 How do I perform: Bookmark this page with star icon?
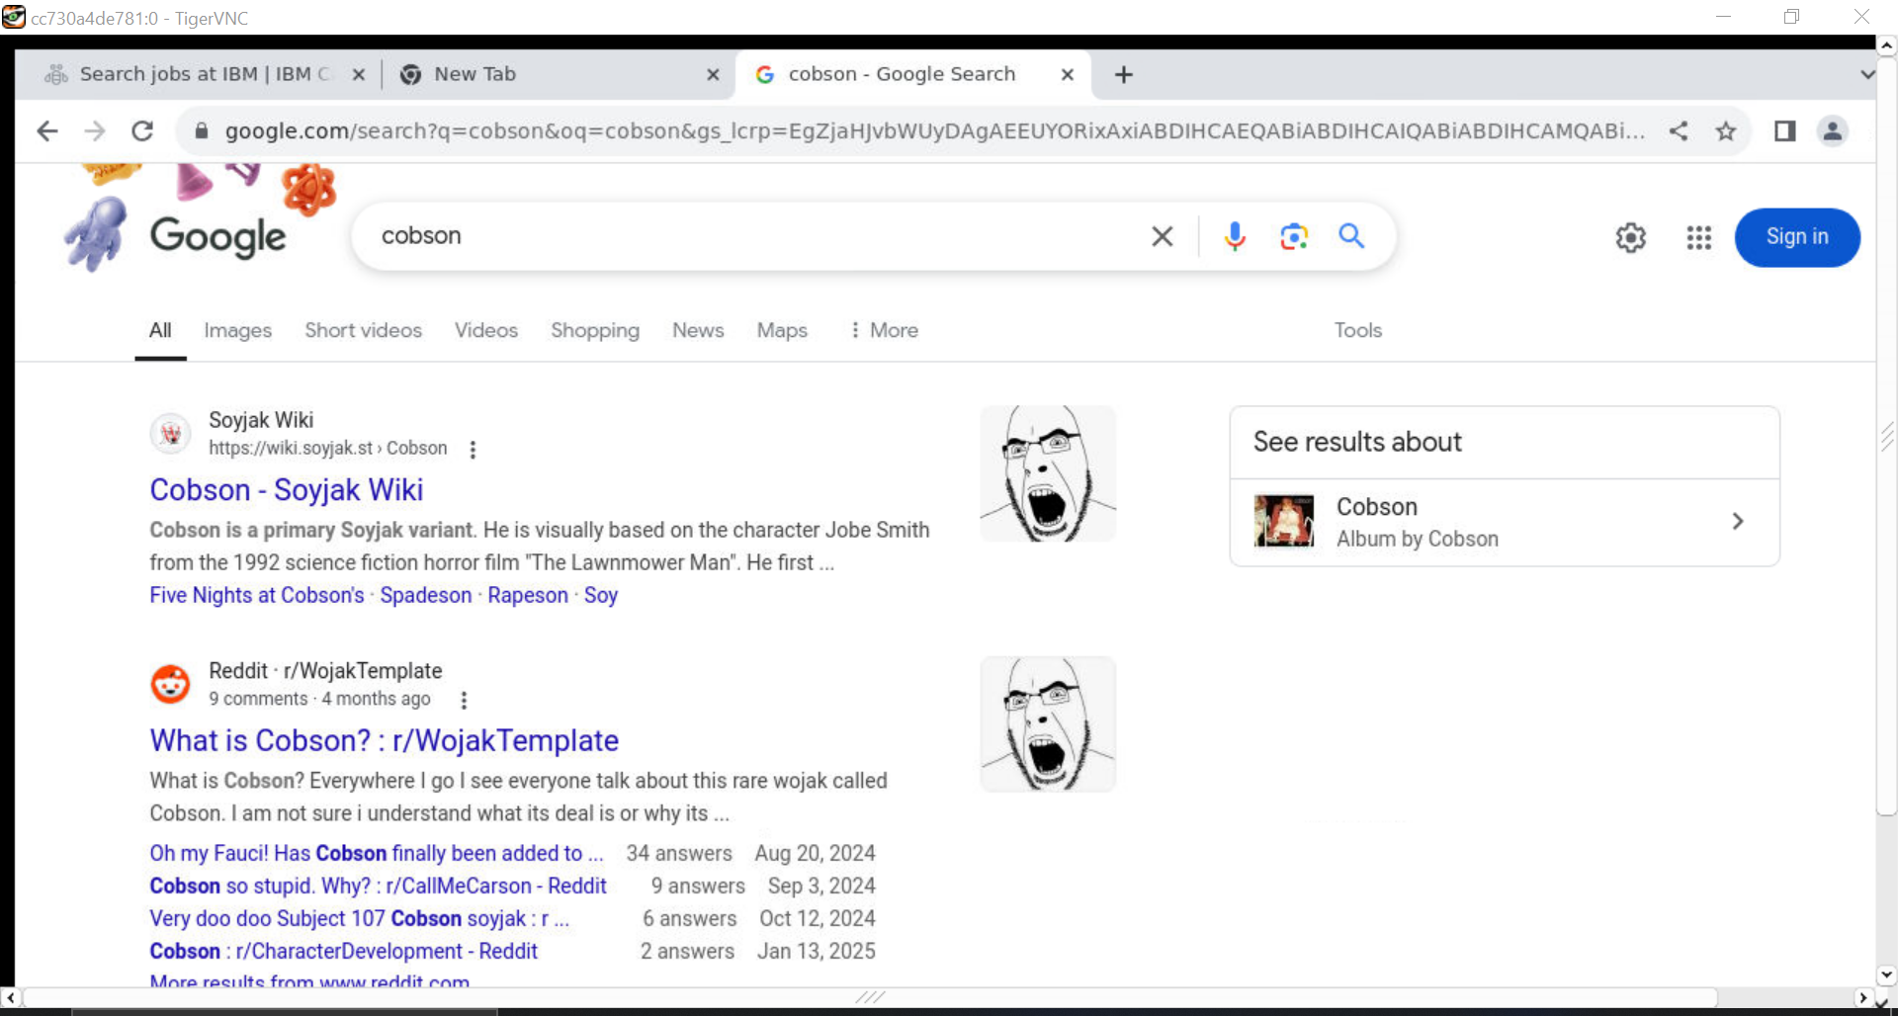(1726, 131)
